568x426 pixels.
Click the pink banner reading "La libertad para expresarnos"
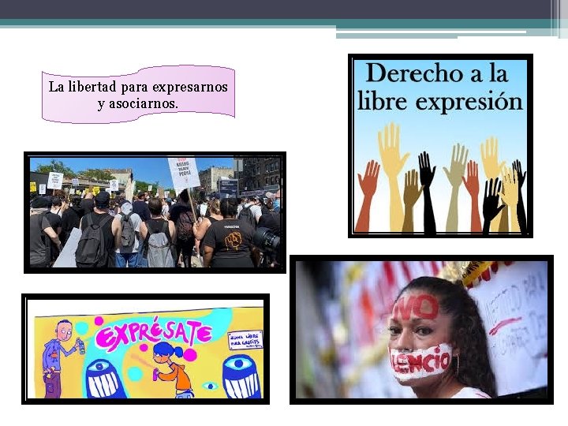138,94
